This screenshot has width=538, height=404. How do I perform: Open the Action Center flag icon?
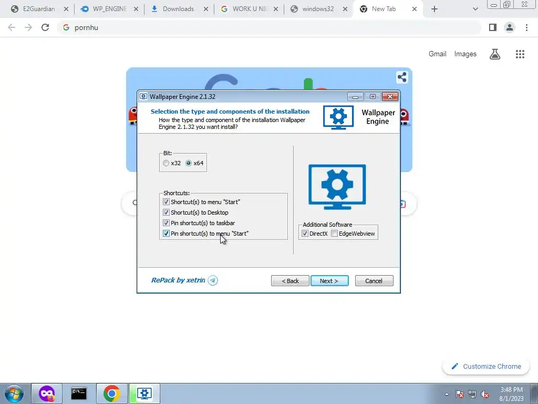tap(460, 395)
